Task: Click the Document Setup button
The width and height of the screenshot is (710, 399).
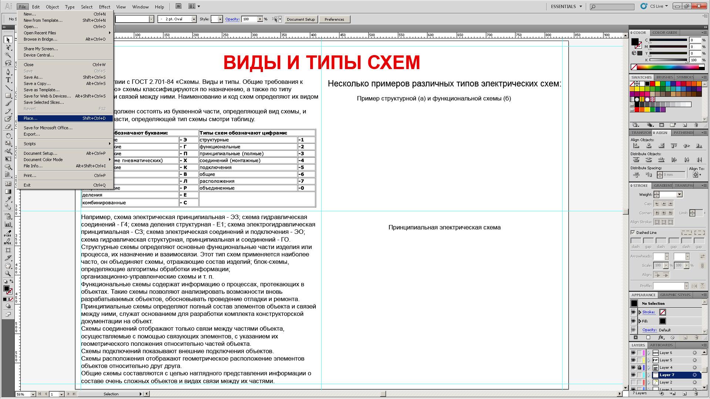Action: point(301,19)
